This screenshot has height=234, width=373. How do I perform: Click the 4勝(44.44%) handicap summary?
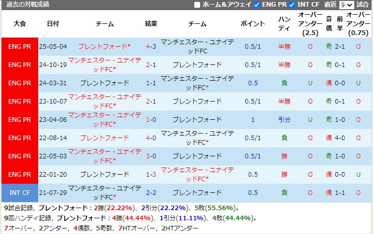[132, 218]
